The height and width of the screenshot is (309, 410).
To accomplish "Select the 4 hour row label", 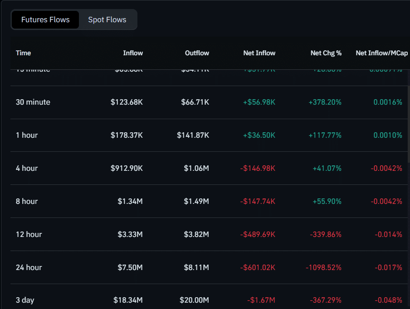I will point(27,168).
